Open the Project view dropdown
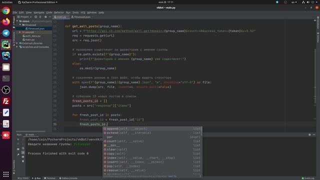Image resolution: width=320 pixels, height=180 pixels. [x=24, y=17]
